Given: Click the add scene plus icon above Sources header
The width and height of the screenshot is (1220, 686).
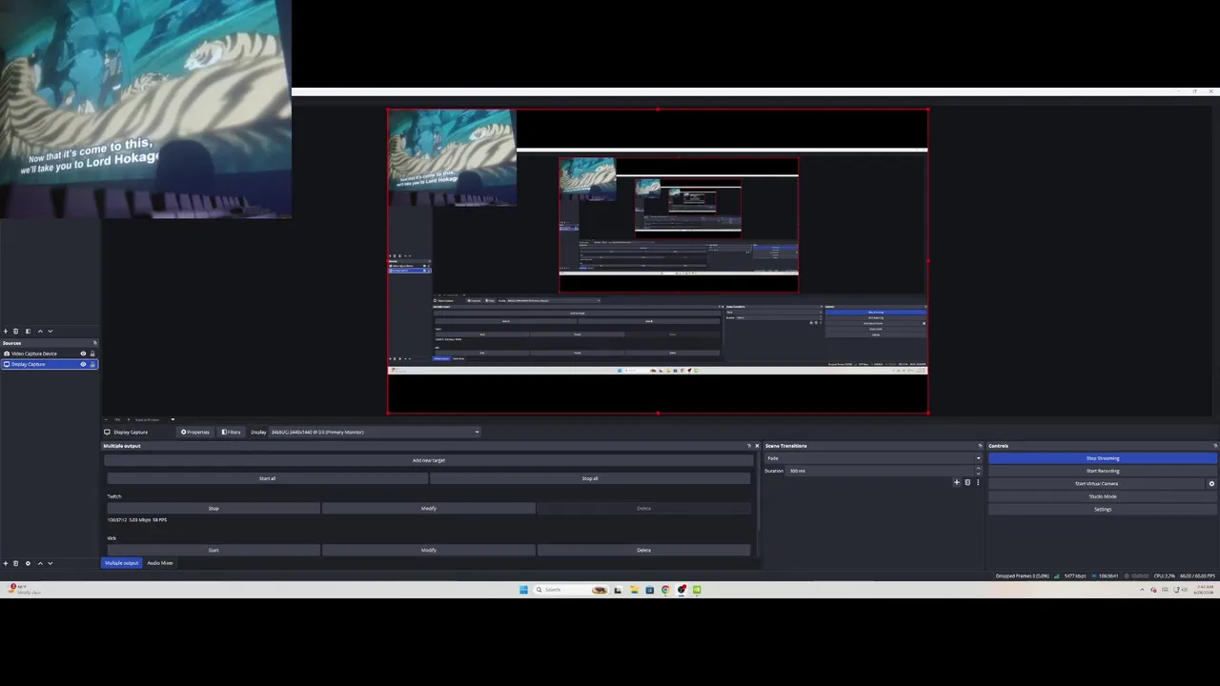Looking at the screenshot, I should [x=6, y=331].
